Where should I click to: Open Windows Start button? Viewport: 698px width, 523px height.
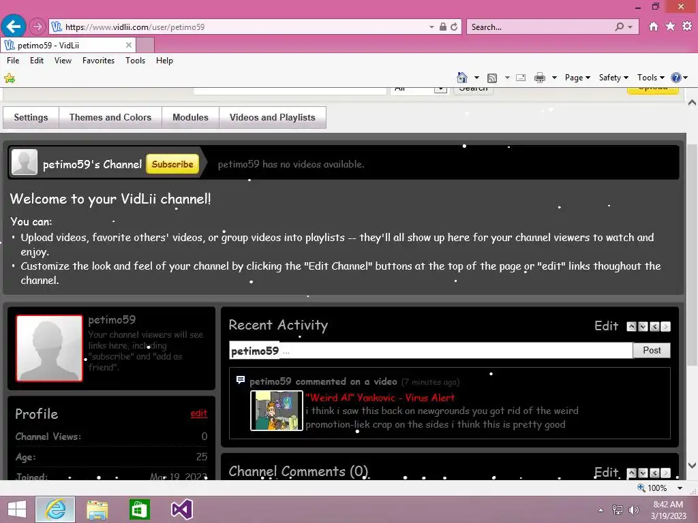(17, 509)
